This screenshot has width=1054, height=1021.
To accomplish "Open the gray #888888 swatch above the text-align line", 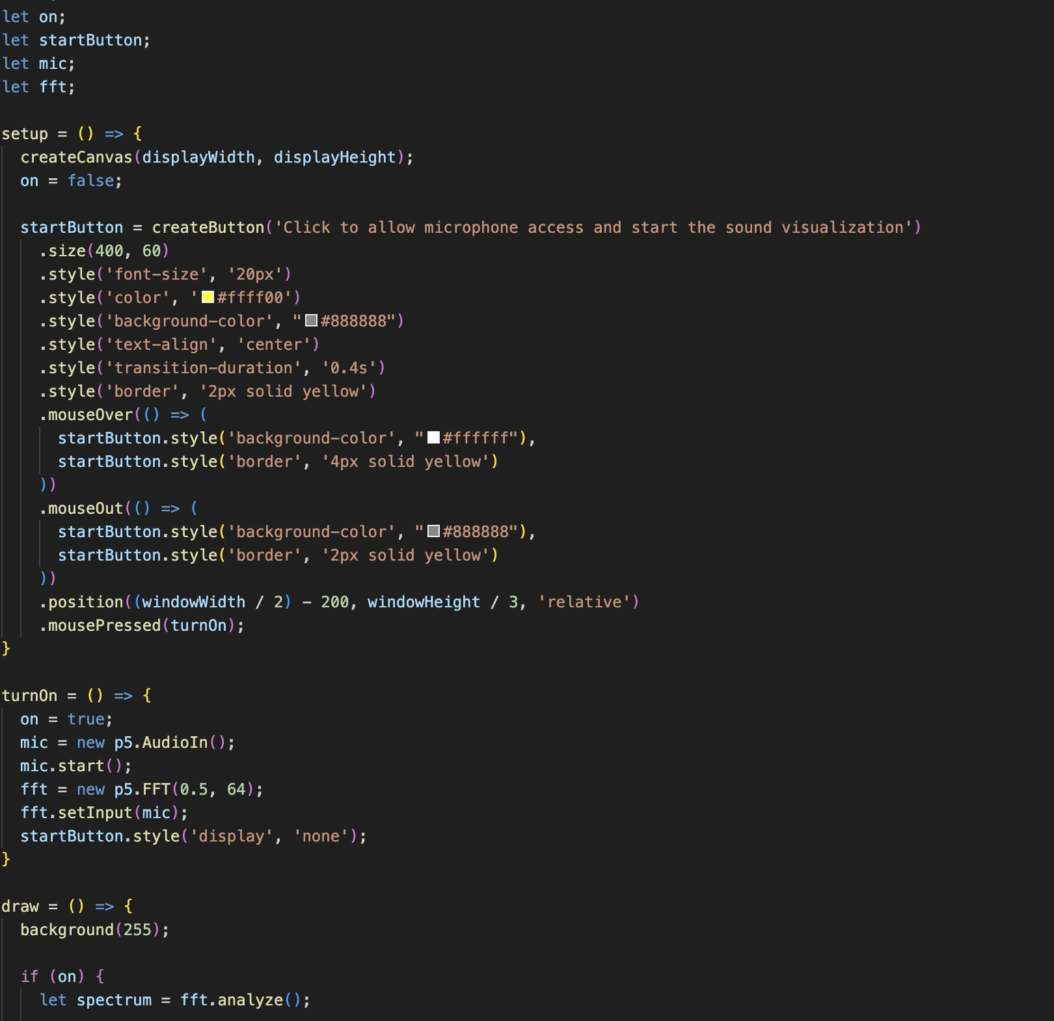I will 311,321.
